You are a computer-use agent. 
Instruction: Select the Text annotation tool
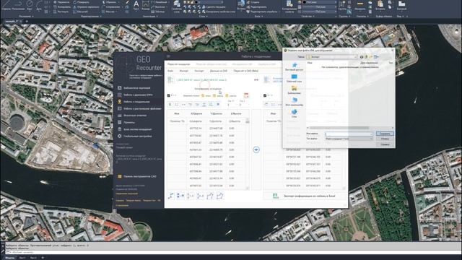coord(136,5)
